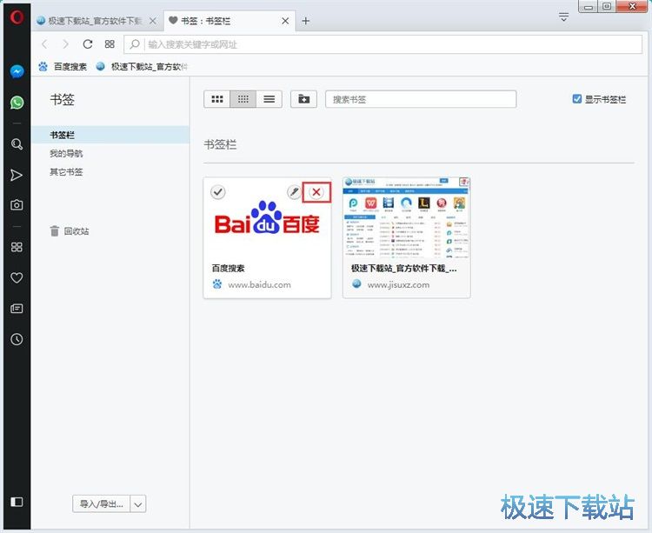This screenshot has width=652, height=533.
Task: Click the 极速下载站_官方软件下载 bookmark title
Action: (x=403, y=268)
